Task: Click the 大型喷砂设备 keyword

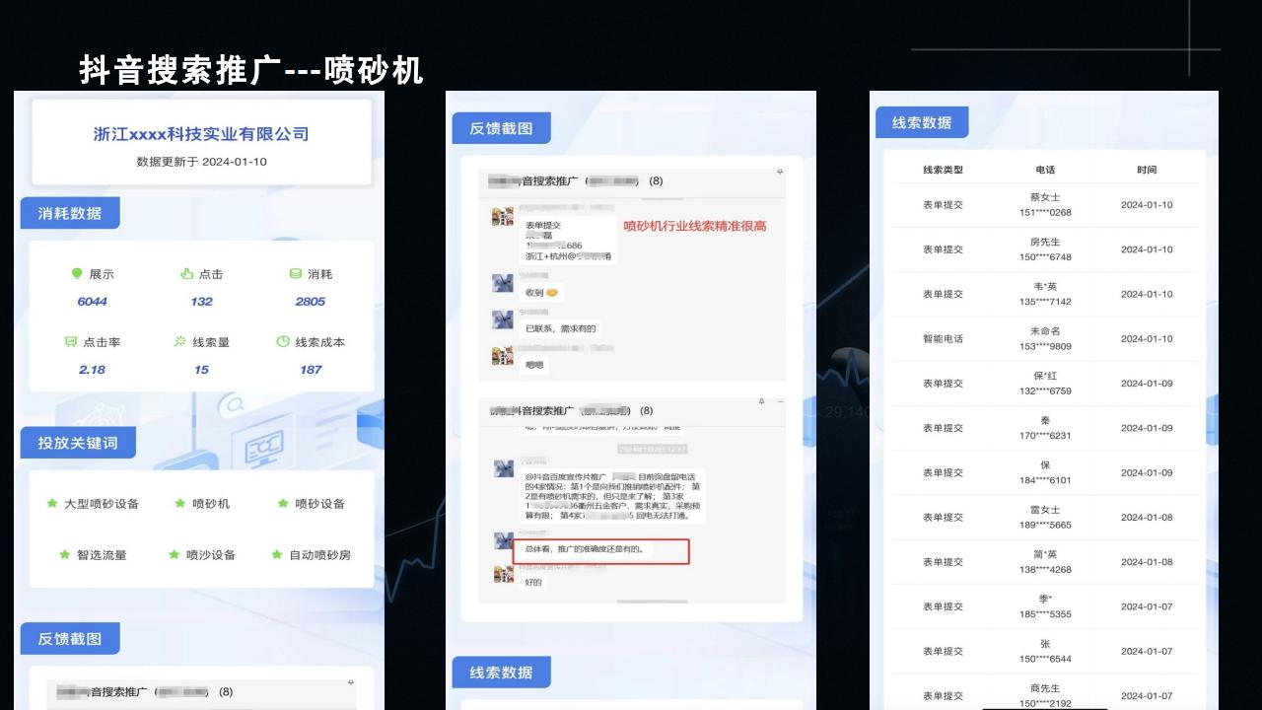Action: click(x=102, y=503)
